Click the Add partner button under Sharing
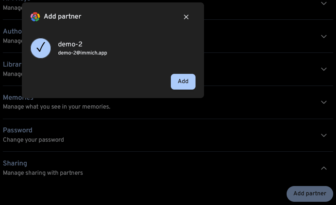 click(x=310, y=194)
